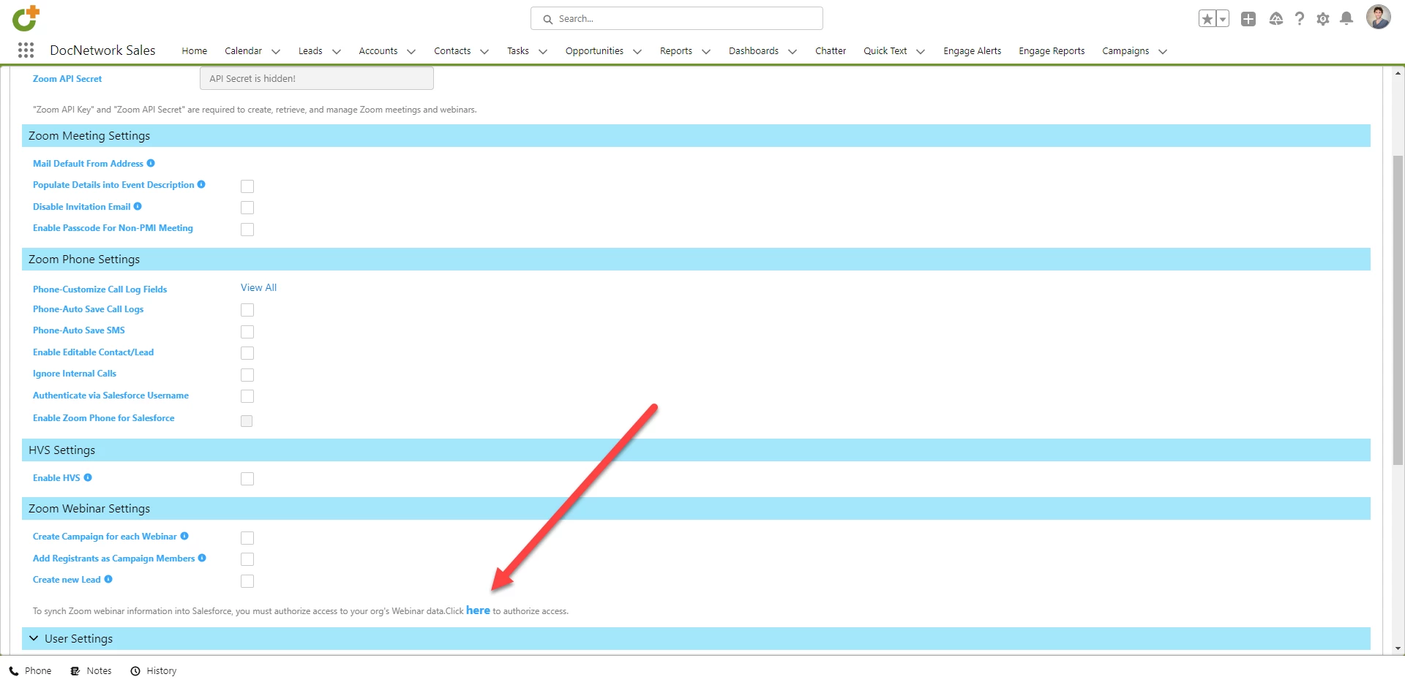Expand the Leads tab dropdown arrow
This screenshot has width=1405, height=685.
click(x=337, y=51)
